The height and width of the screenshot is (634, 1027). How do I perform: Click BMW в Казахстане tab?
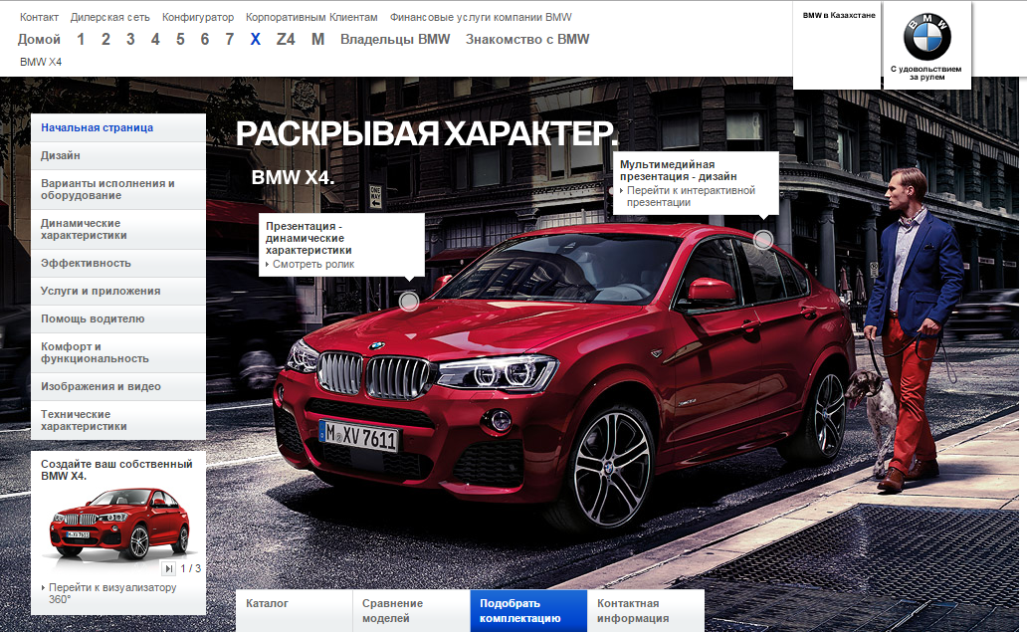[838, 15]
